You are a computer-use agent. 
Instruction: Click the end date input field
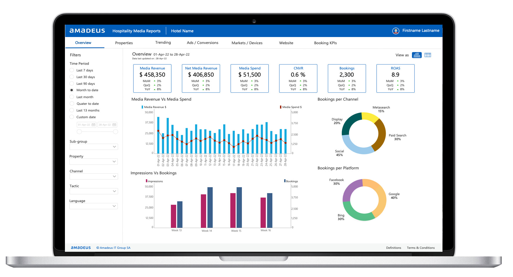[107, 125]
